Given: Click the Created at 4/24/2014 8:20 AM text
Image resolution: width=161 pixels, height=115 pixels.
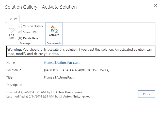Looking at the screenshot, I should (26, 92).
